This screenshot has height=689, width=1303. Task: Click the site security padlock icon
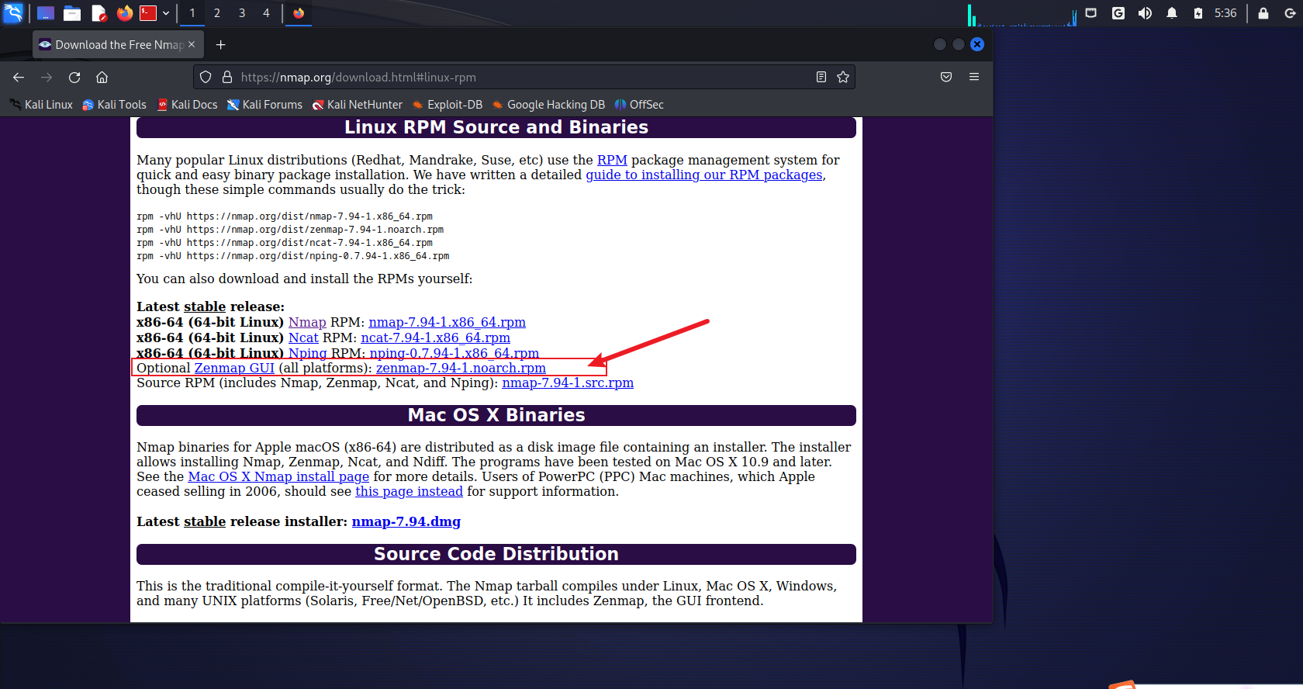(227, 77)
